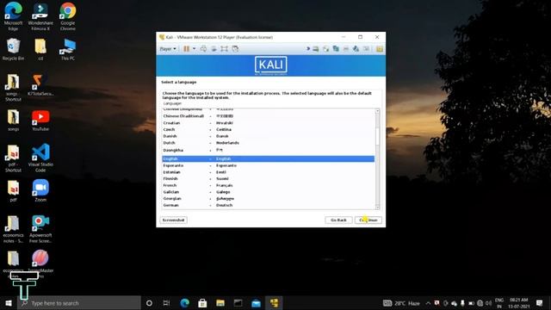The image size is (551, 310).
Task: Click the language list scrollbar down arrow
Action: [x=378, y=207]
